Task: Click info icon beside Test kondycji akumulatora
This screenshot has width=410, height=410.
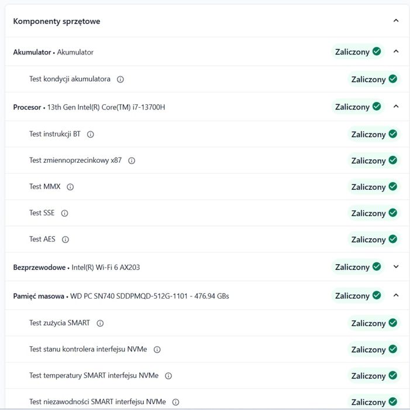Action: point(120,79)
